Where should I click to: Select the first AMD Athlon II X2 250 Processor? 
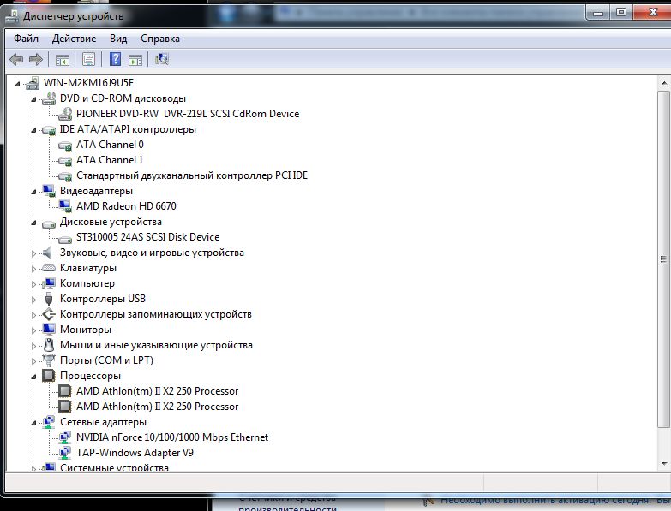(x=157, y=391)
